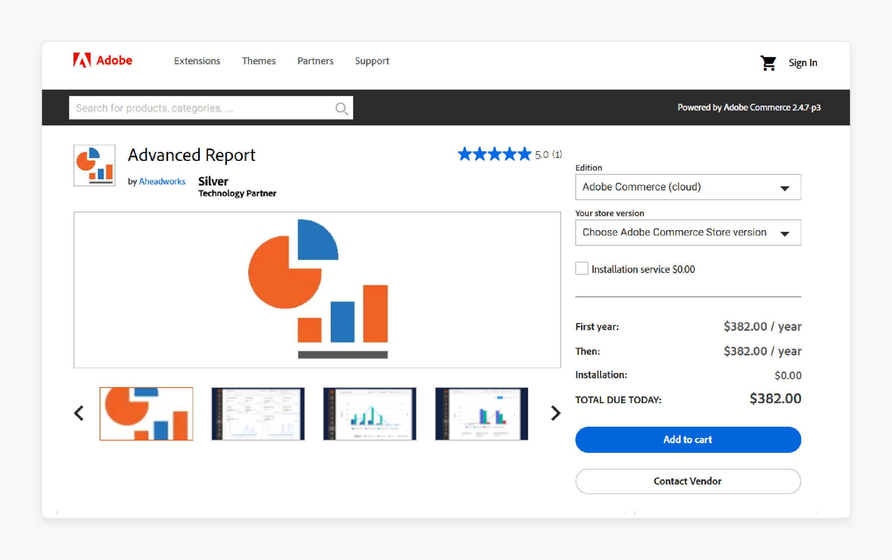
Task: Click the (1) review count
Action: [x=557, y=155]
